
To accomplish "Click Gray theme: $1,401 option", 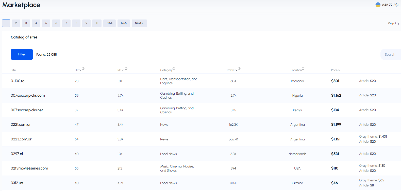I will (373, 137).
